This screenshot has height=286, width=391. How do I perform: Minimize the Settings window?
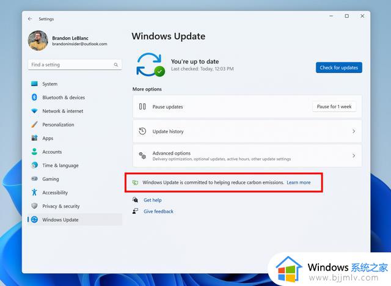pos(331,16)
